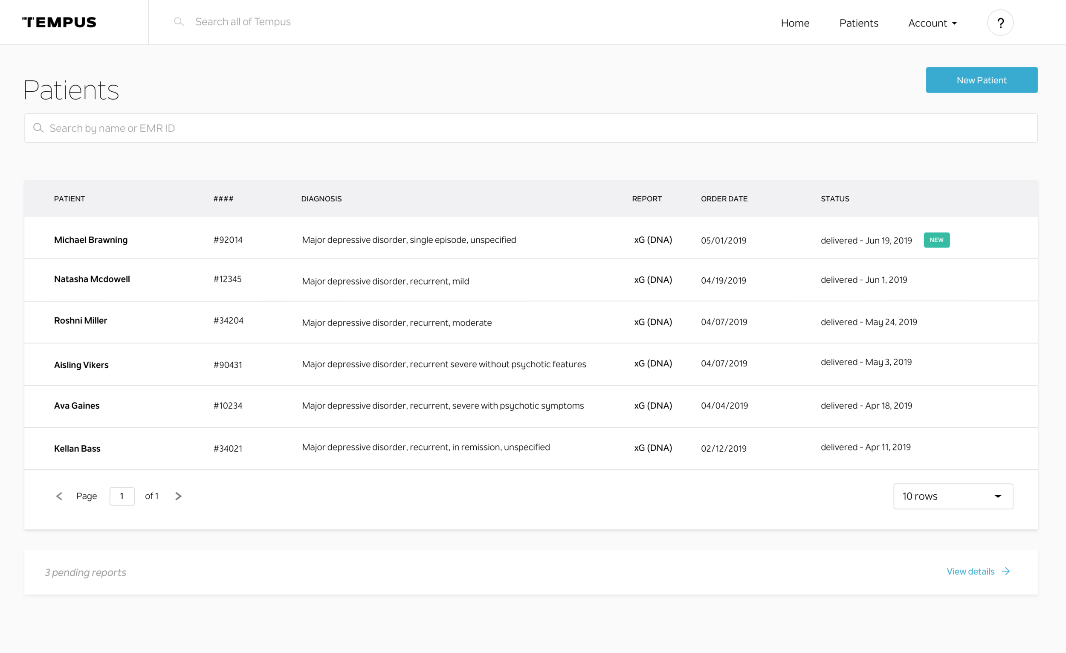Click the New Patient button
The image size is (1066, 653).
(981, 80)
